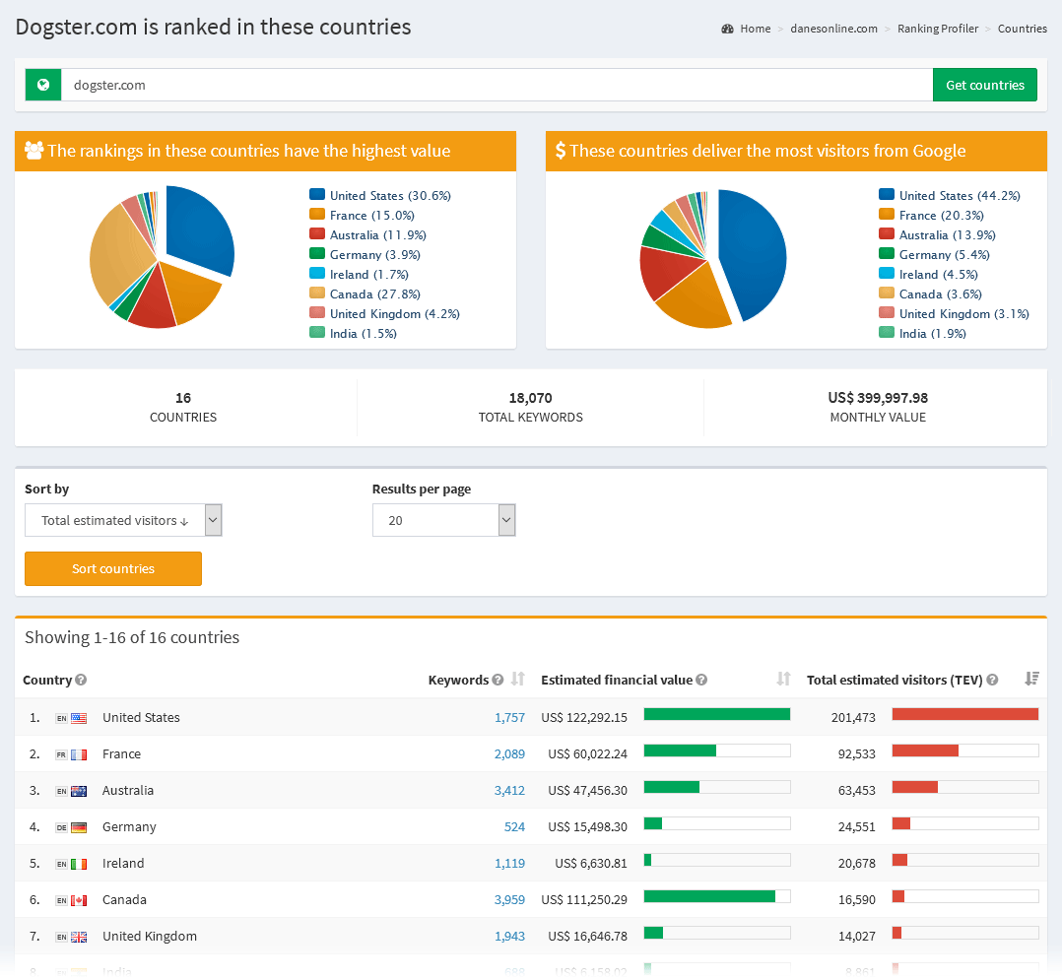Viewport: 1062px width, 979px height.
Task: Open the help tooltip beside Country column
Action: click(x=82, y=680)
